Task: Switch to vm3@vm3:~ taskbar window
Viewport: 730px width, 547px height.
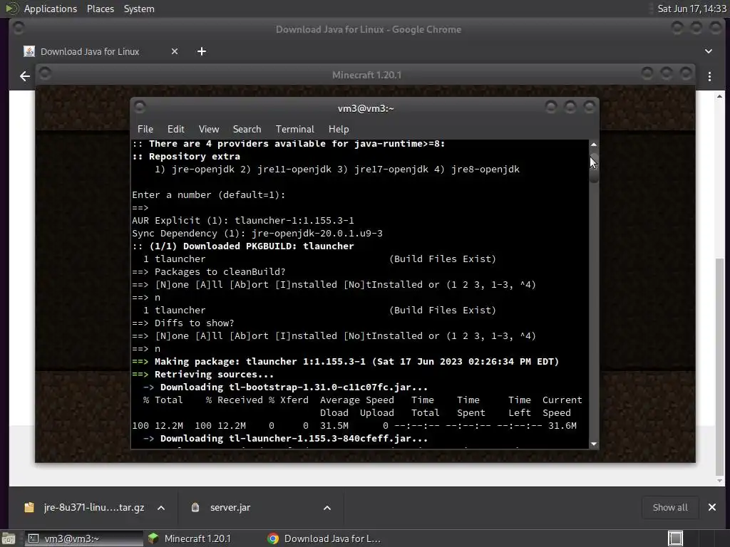Action: 83,538
